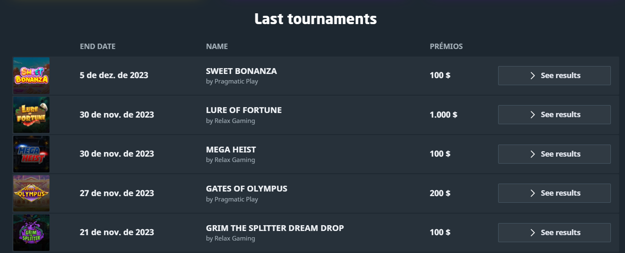The height and width of the screenshot is (253, 625).
Task: Click the PRÉMIOS column header
Action: (x=446, y=47)
